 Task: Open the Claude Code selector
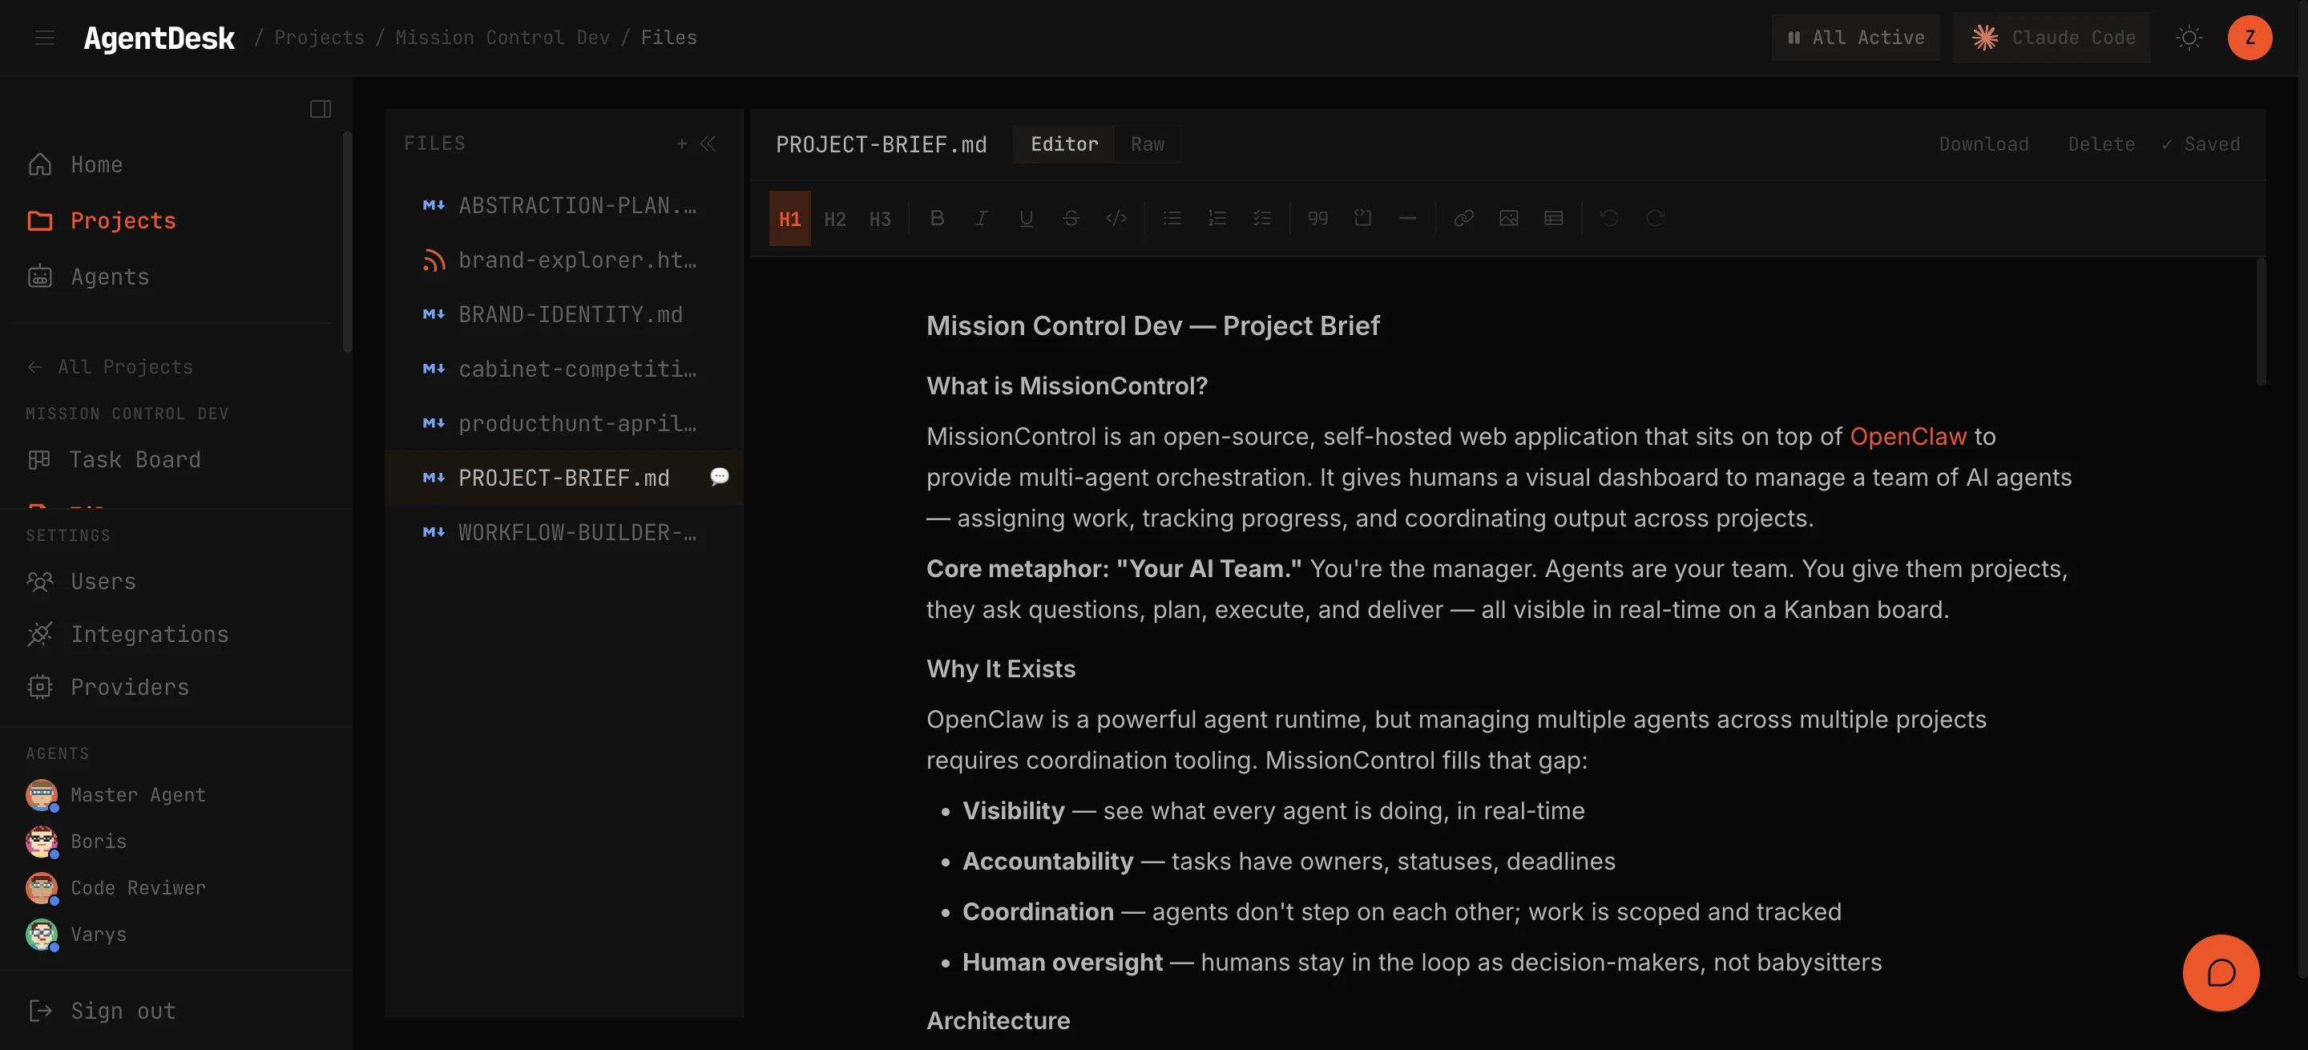point(2051,38)
